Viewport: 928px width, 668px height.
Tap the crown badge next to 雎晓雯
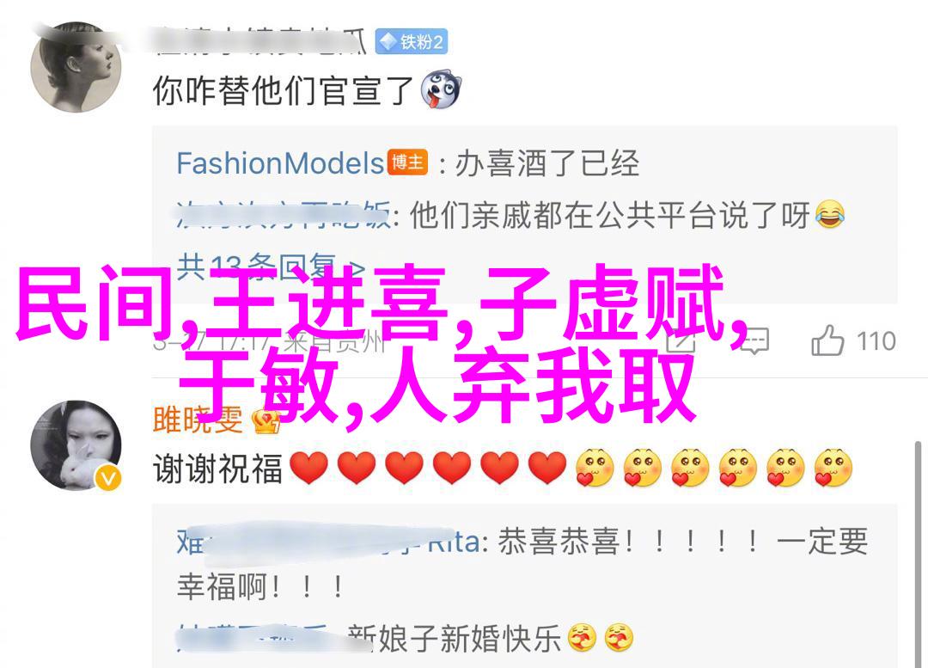[266, 421]
